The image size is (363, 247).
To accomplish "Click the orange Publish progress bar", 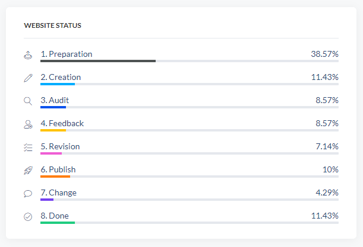I will [55, 177].
